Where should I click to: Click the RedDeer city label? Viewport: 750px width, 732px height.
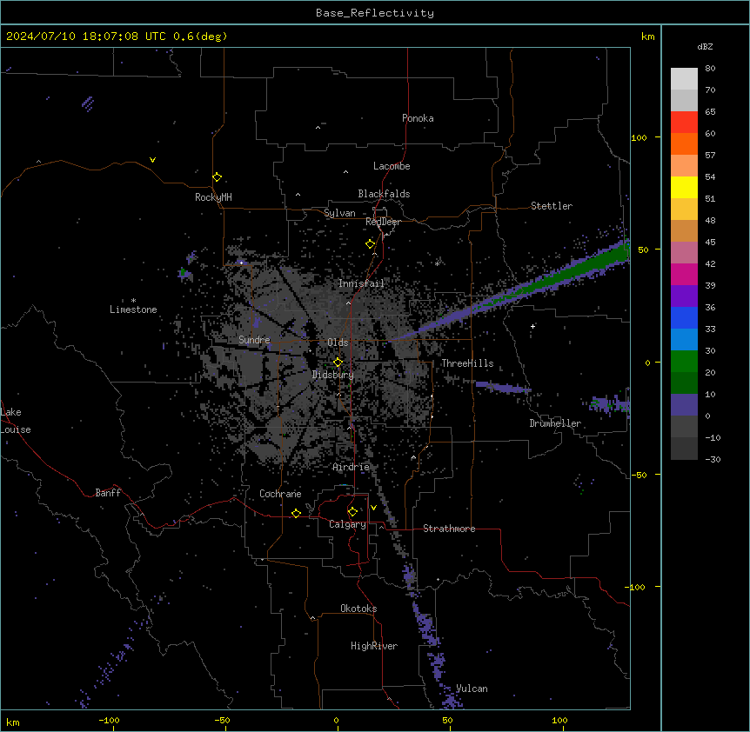click(x=384, y=222)
